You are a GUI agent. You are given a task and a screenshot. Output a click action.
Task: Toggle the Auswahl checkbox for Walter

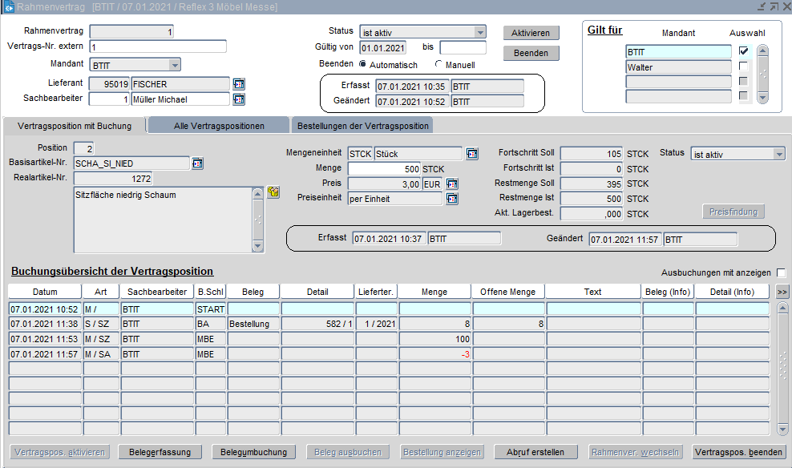click(743, 67)
